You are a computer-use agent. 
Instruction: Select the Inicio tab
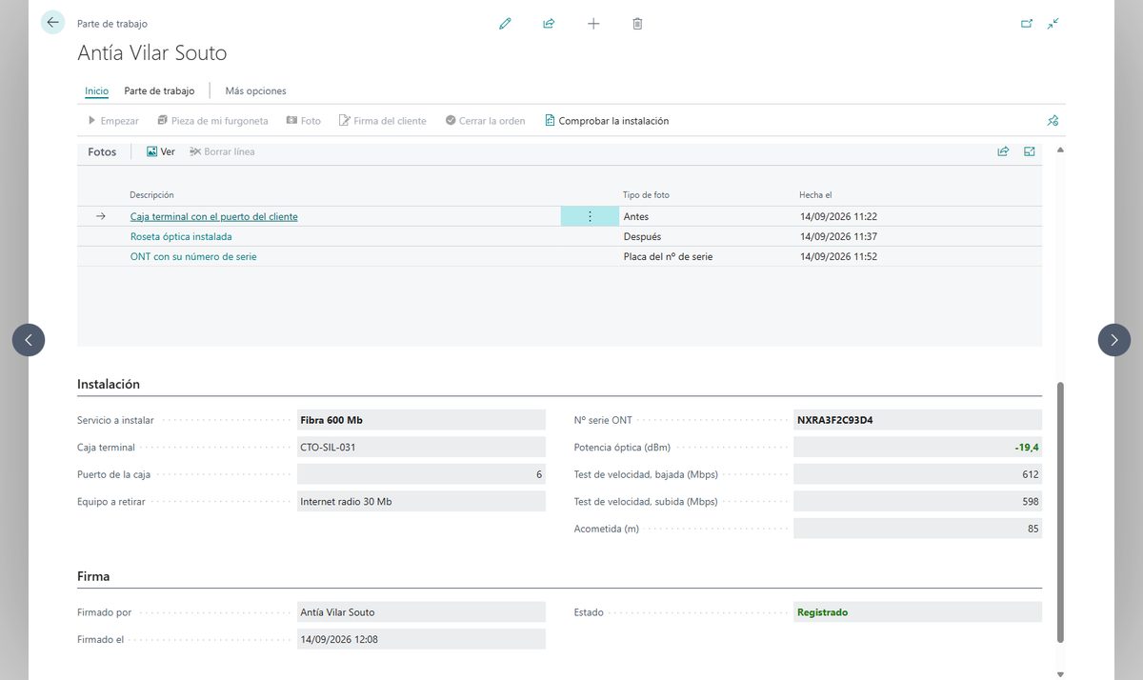pyautogui.click(x=96, y=91)
